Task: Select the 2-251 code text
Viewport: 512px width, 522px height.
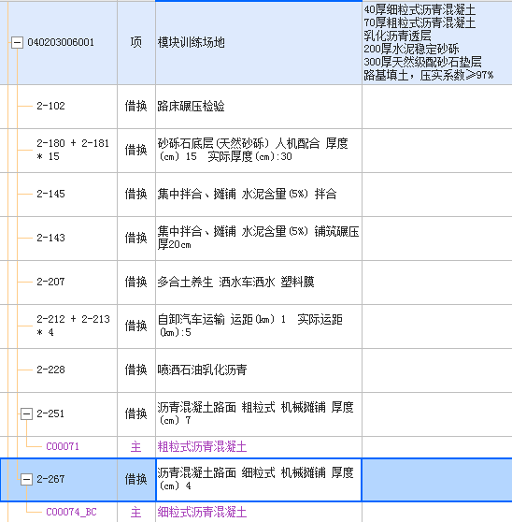Action: coord(50,413)
